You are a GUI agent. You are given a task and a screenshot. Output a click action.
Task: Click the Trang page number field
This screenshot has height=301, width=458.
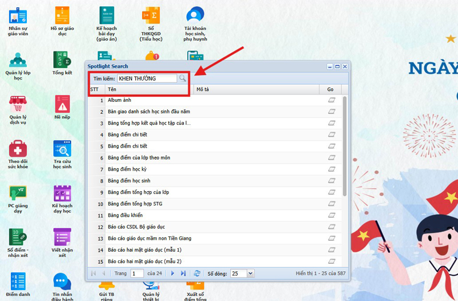[x=137, y=274]
